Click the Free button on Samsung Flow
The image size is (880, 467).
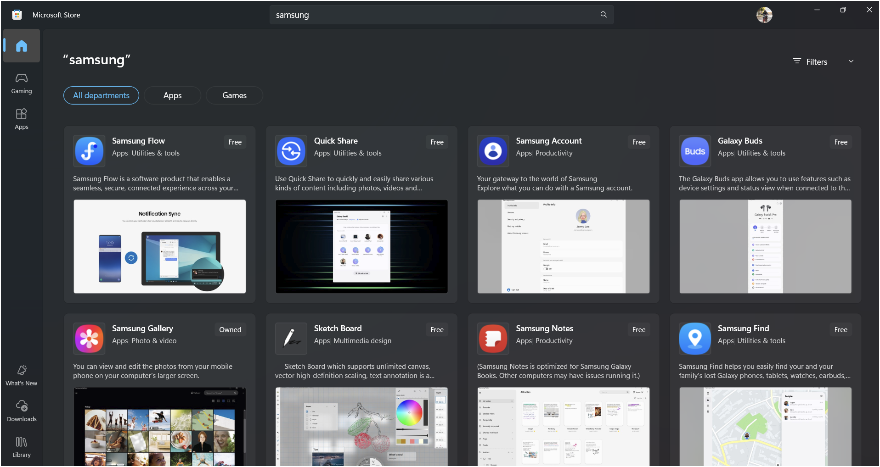[x=235, y=142]
